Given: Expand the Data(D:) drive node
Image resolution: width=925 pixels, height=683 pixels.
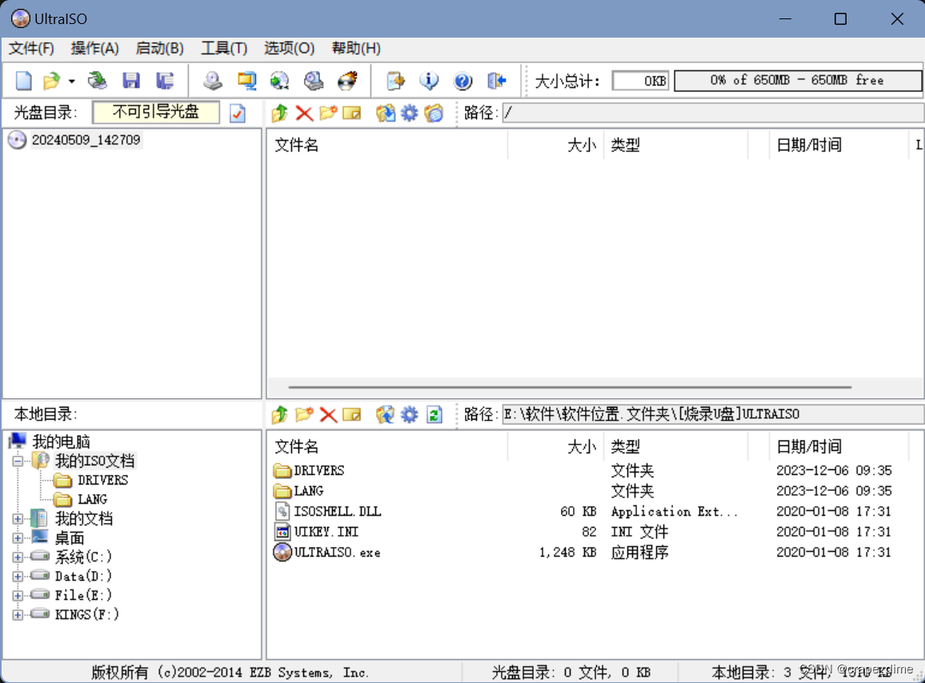Looking at the screenshot, I should click(18, 577).
